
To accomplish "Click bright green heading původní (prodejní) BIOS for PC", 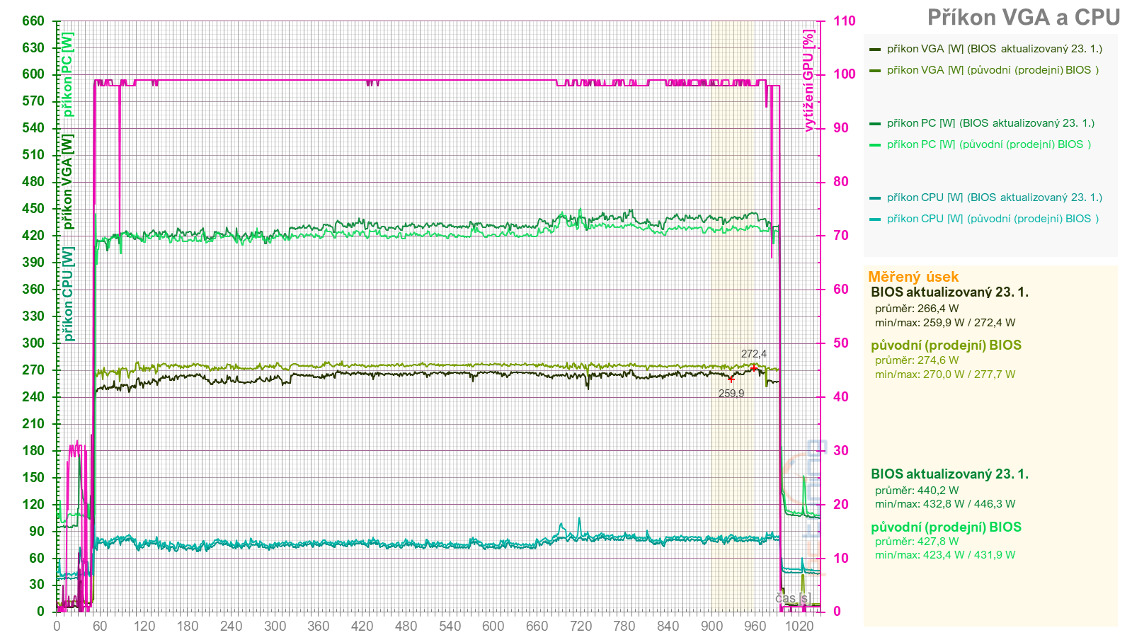I will pyautogui.click(x=946, y=527).
